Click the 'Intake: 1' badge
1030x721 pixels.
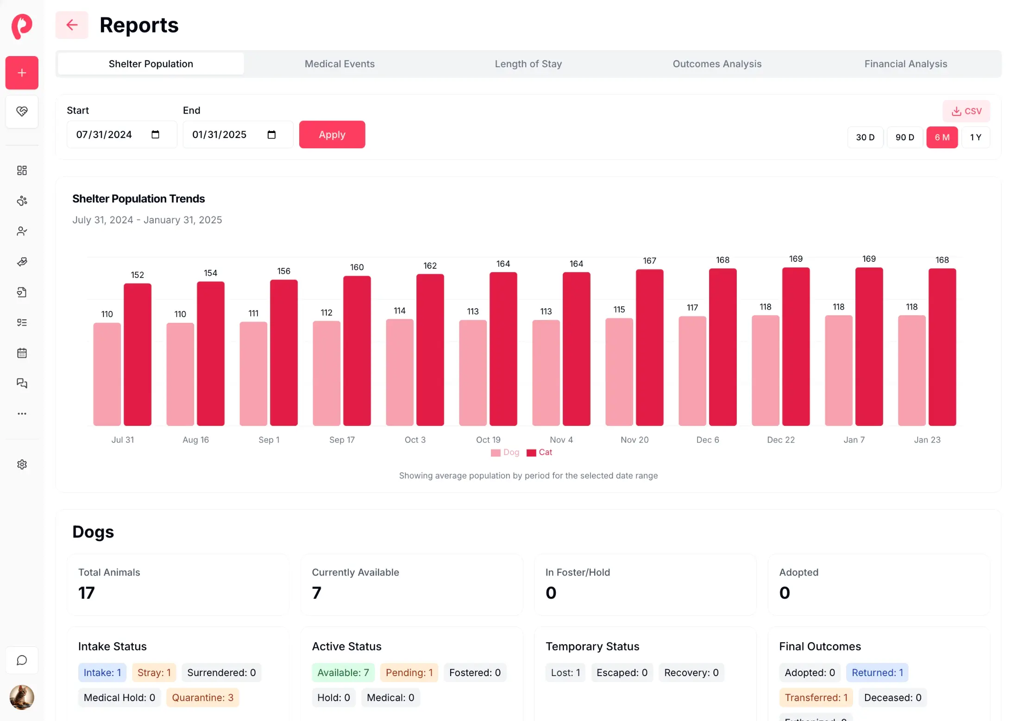[x=102, y=672]
